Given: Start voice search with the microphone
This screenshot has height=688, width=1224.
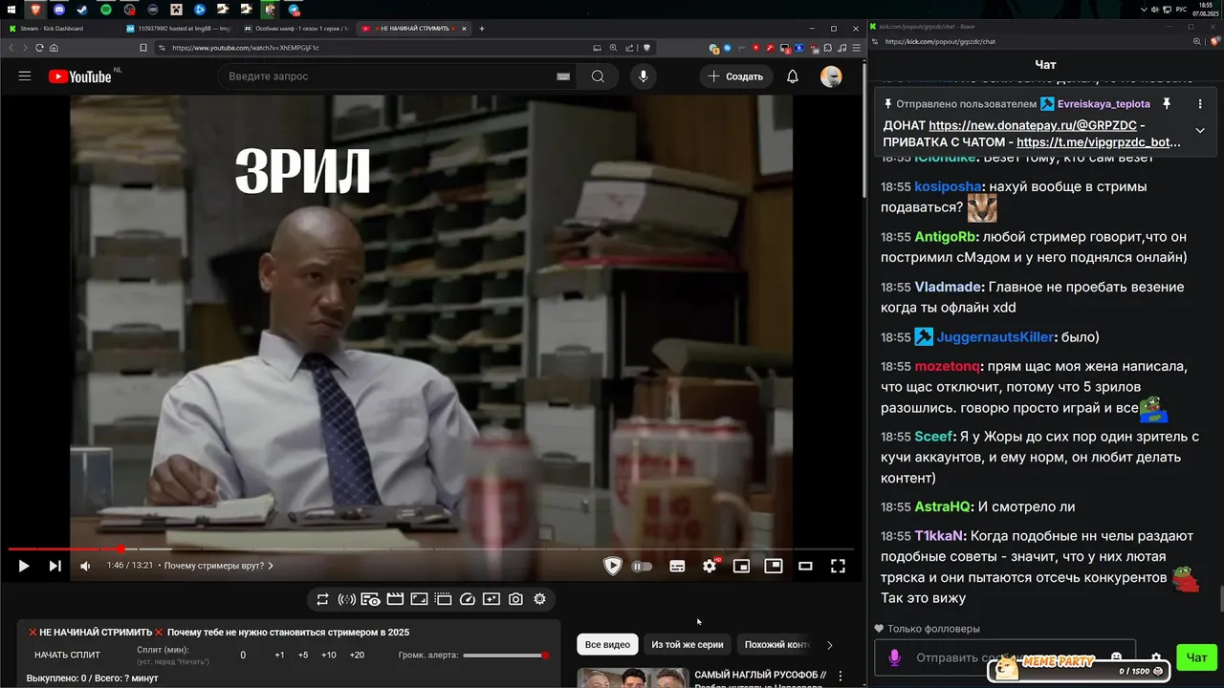Looking at the screenshot, I should 643,76.
